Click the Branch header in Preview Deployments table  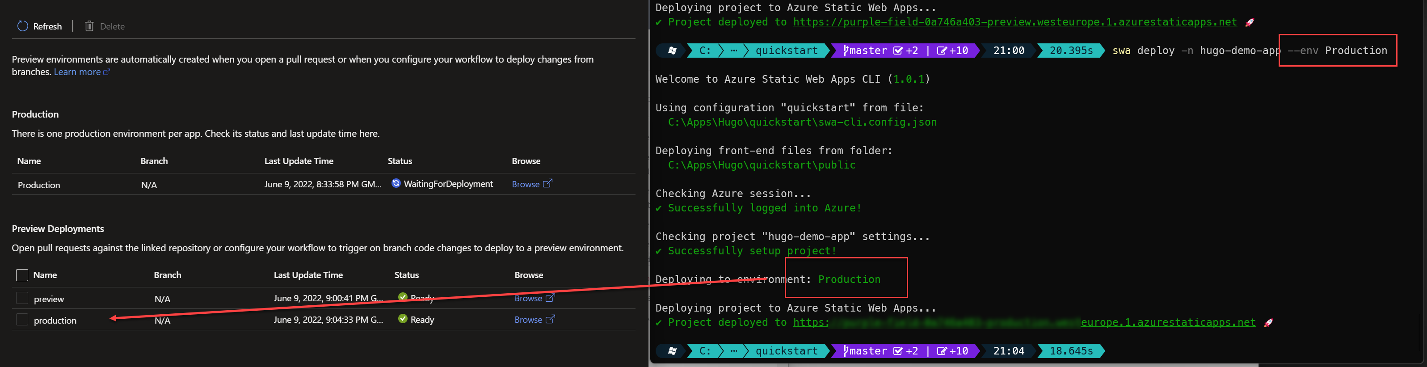(167, 275)
